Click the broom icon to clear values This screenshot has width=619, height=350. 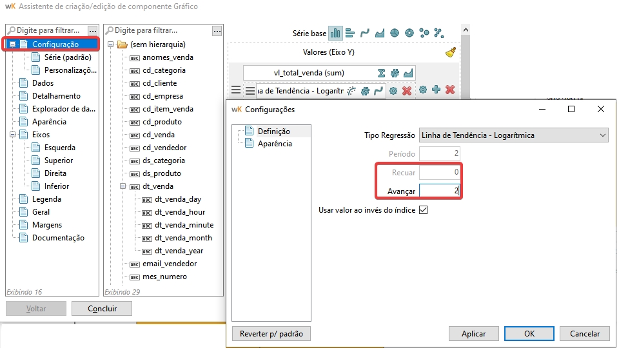(451, 53)
